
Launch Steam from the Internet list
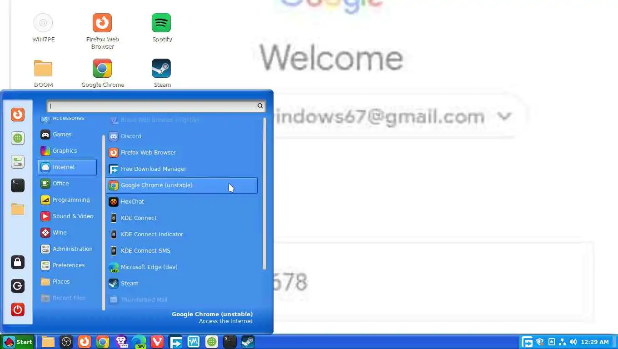182,284
